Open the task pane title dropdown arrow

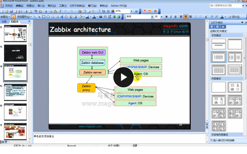tap(242, 23)
